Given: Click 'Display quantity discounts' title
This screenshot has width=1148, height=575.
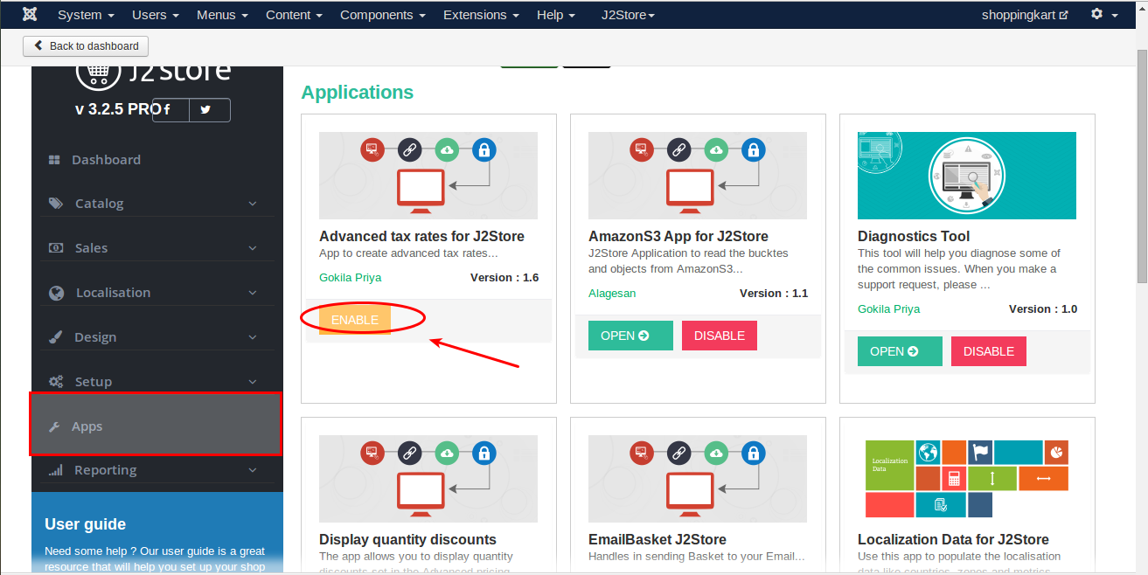Looking at the screenshot, I should 407,539.
